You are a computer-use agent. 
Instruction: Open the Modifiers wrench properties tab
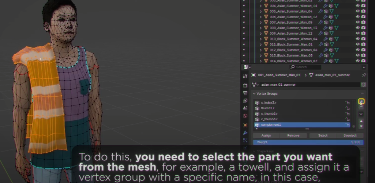245,133
